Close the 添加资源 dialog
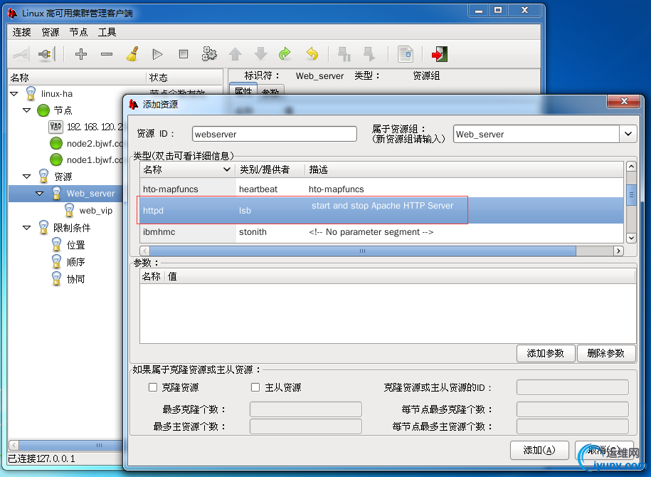Image resolution: width=651 pixels, height=477 pixels. click(624, 101)
